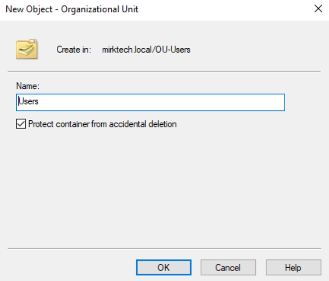Click the 'Name:' field label

point(26,86)
